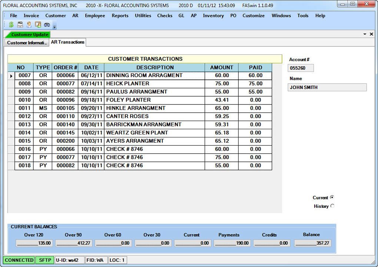Open the Invoice menu
Image resolution: width=378 pixels, height=267 pixels.
click(31, 16)
